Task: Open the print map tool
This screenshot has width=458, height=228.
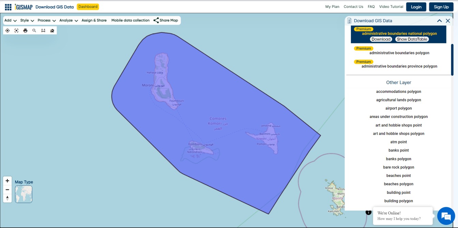Action: (x=25, y=30)
